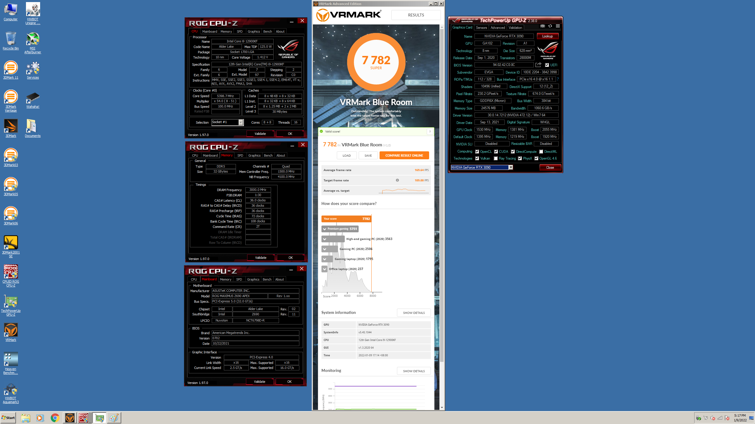Toggle the OpenCL checkbox
755x424 pixels.
coord(477,152)
